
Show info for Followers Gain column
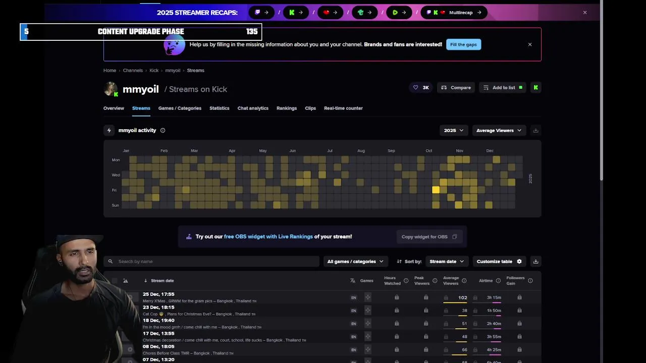pyautogui.click(x=530, y=281)
